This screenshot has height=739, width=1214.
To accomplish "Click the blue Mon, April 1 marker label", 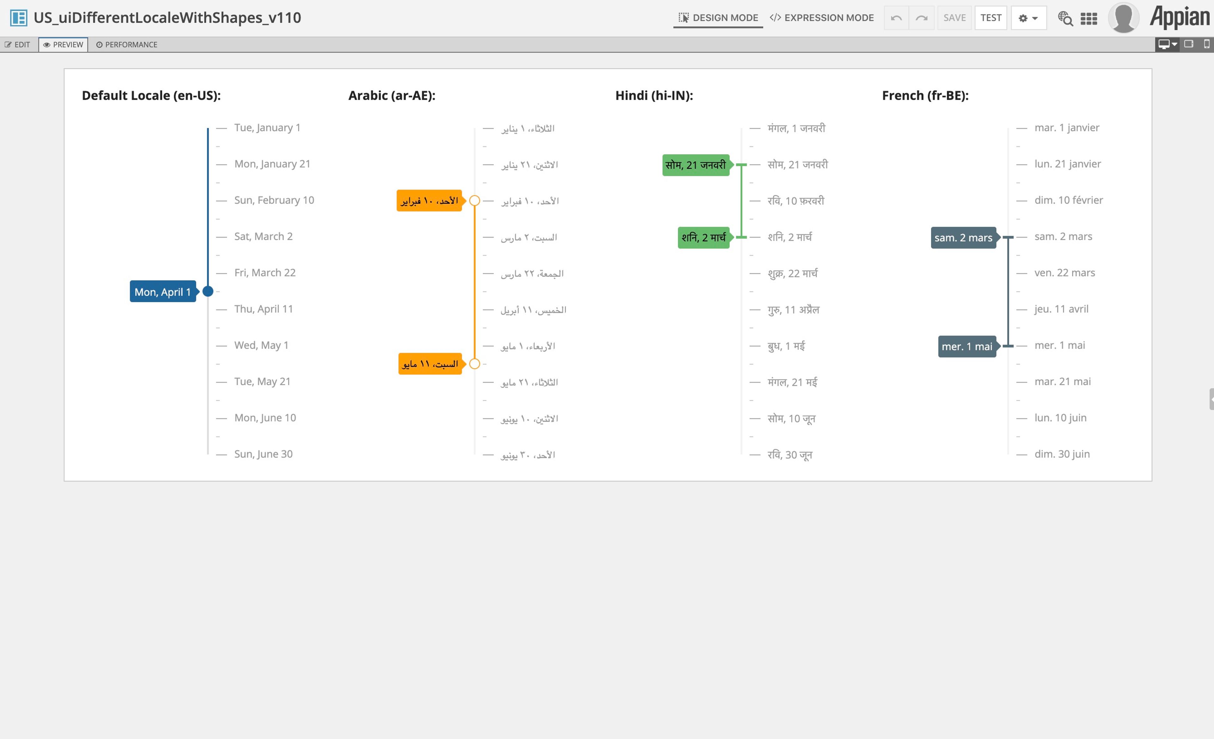I will coord(162,292).
